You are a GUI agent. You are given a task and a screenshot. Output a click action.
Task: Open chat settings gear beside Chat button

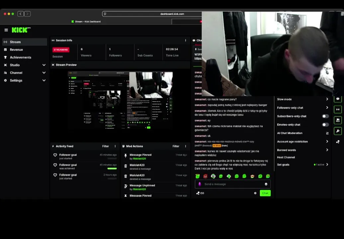[255, 193]
